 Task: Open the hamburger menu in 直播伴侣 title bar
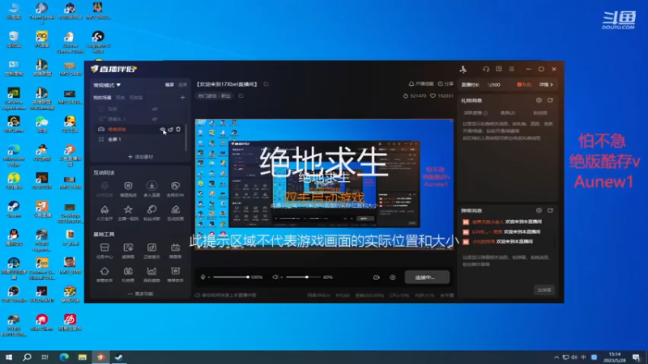(x=512, y=69)
